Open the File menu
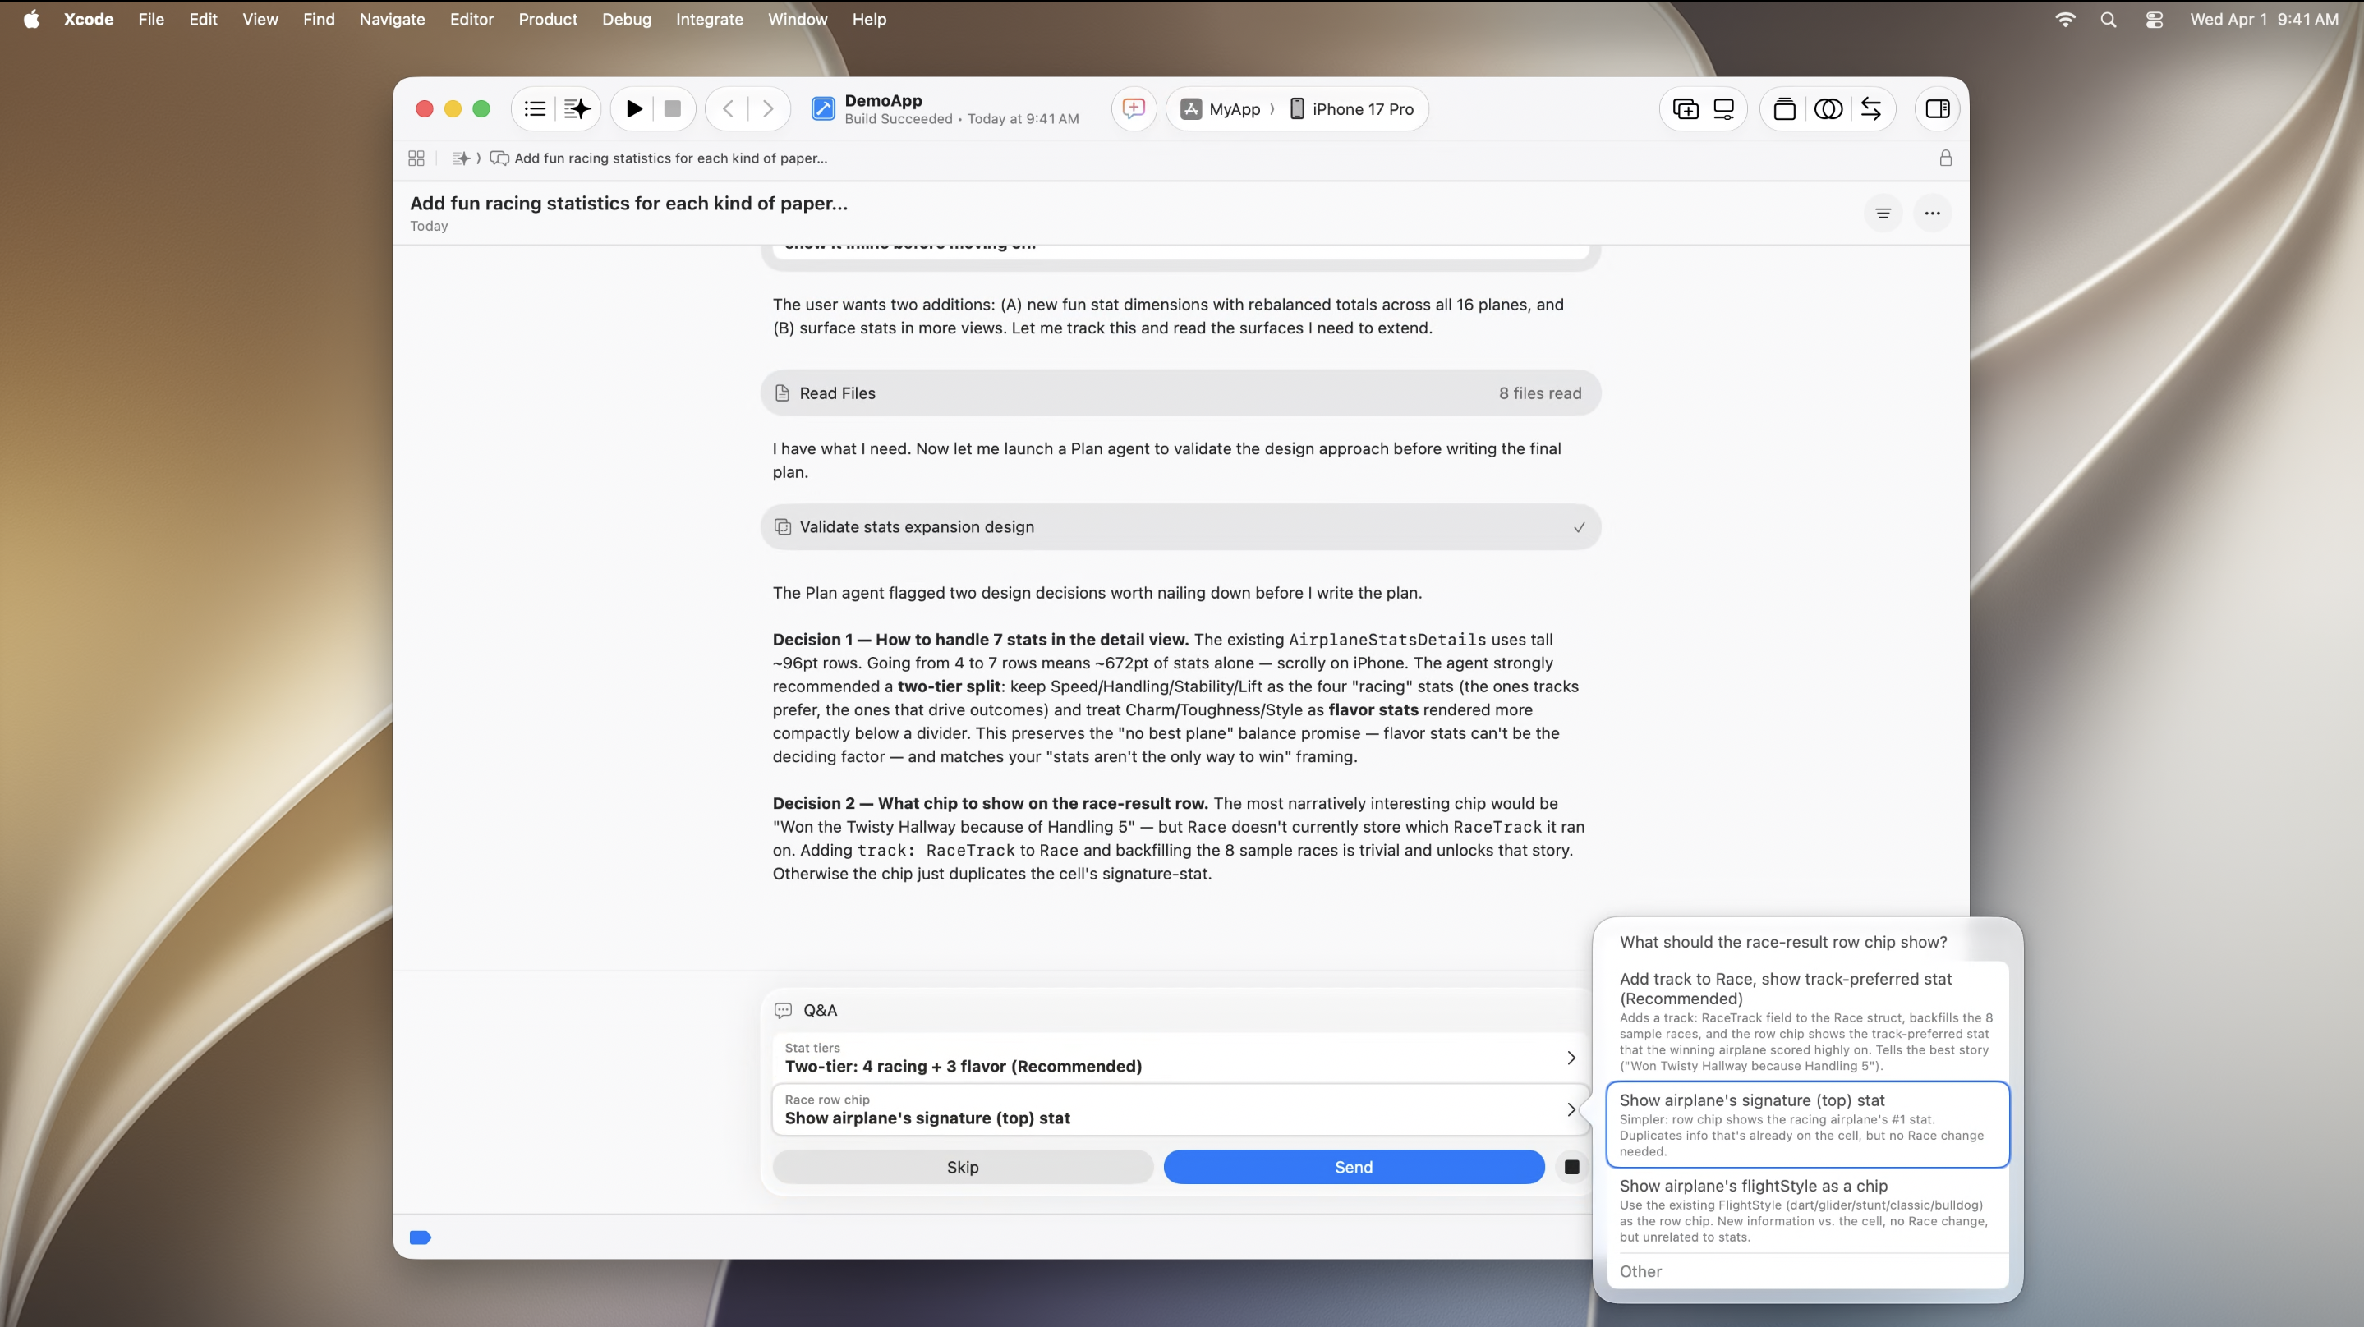 tap(150, 19)
